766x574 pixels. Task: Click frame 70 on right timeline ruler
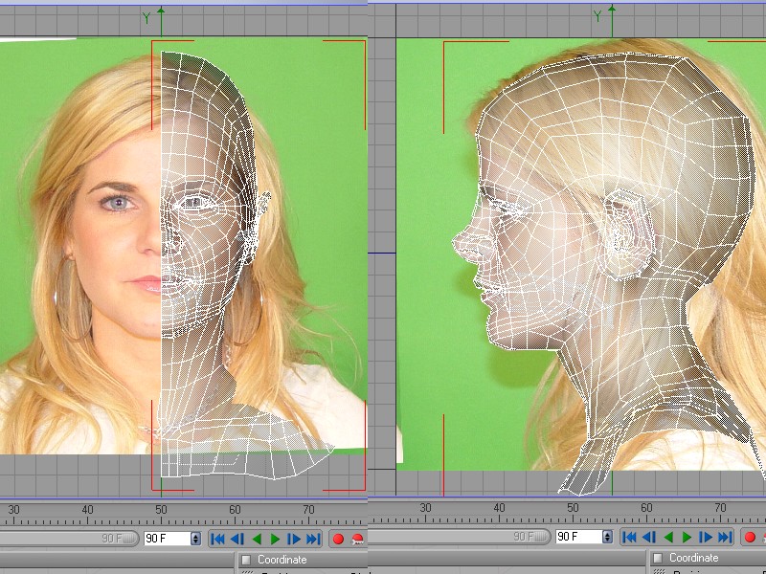pos(721,508)
